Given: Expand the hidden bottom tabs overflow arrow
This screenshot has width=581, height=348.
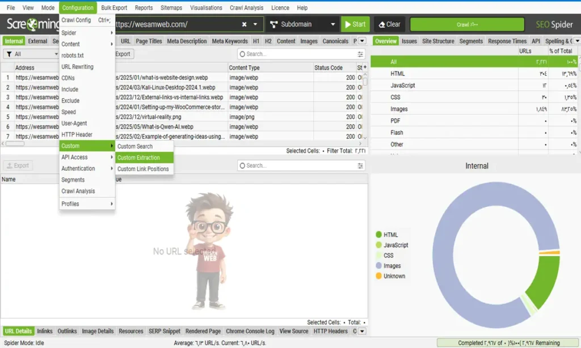Looking at the screenshot, I should (361, 332).
